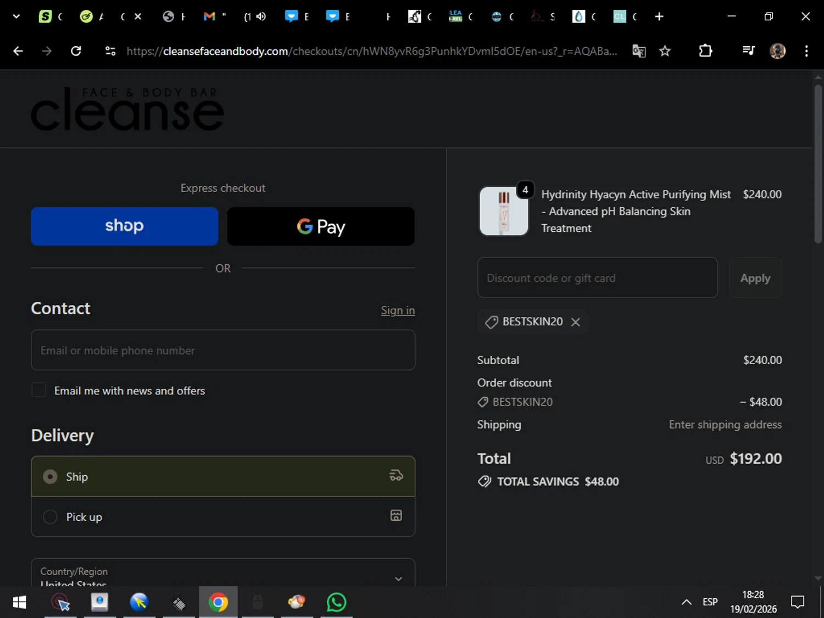Open WhatsApp from the taskbar
Image resolution: width=824 pixels, height=618 pixels.
(336, 603)
